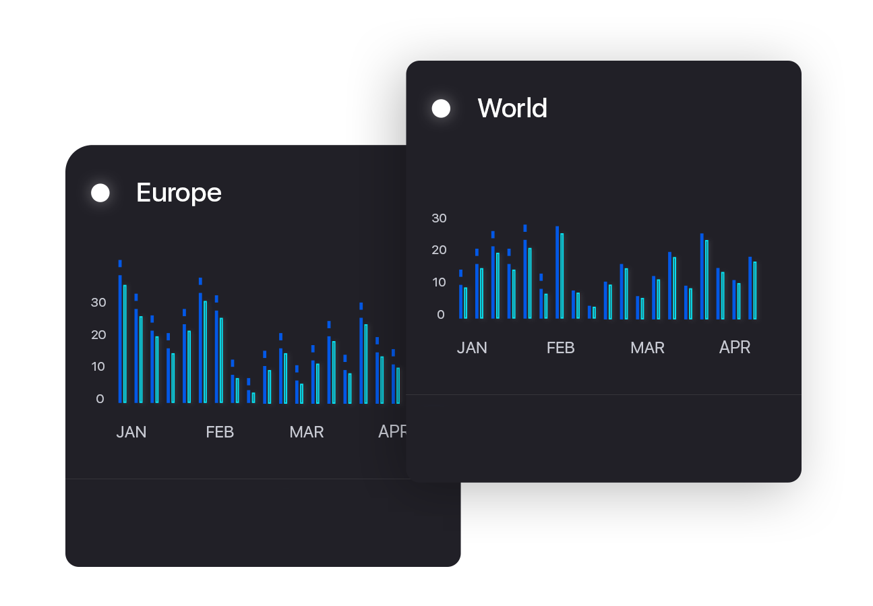Click the tallest first bar in Europe chart
The height and width of the screenshot is (606, 873).
point(120,337)
